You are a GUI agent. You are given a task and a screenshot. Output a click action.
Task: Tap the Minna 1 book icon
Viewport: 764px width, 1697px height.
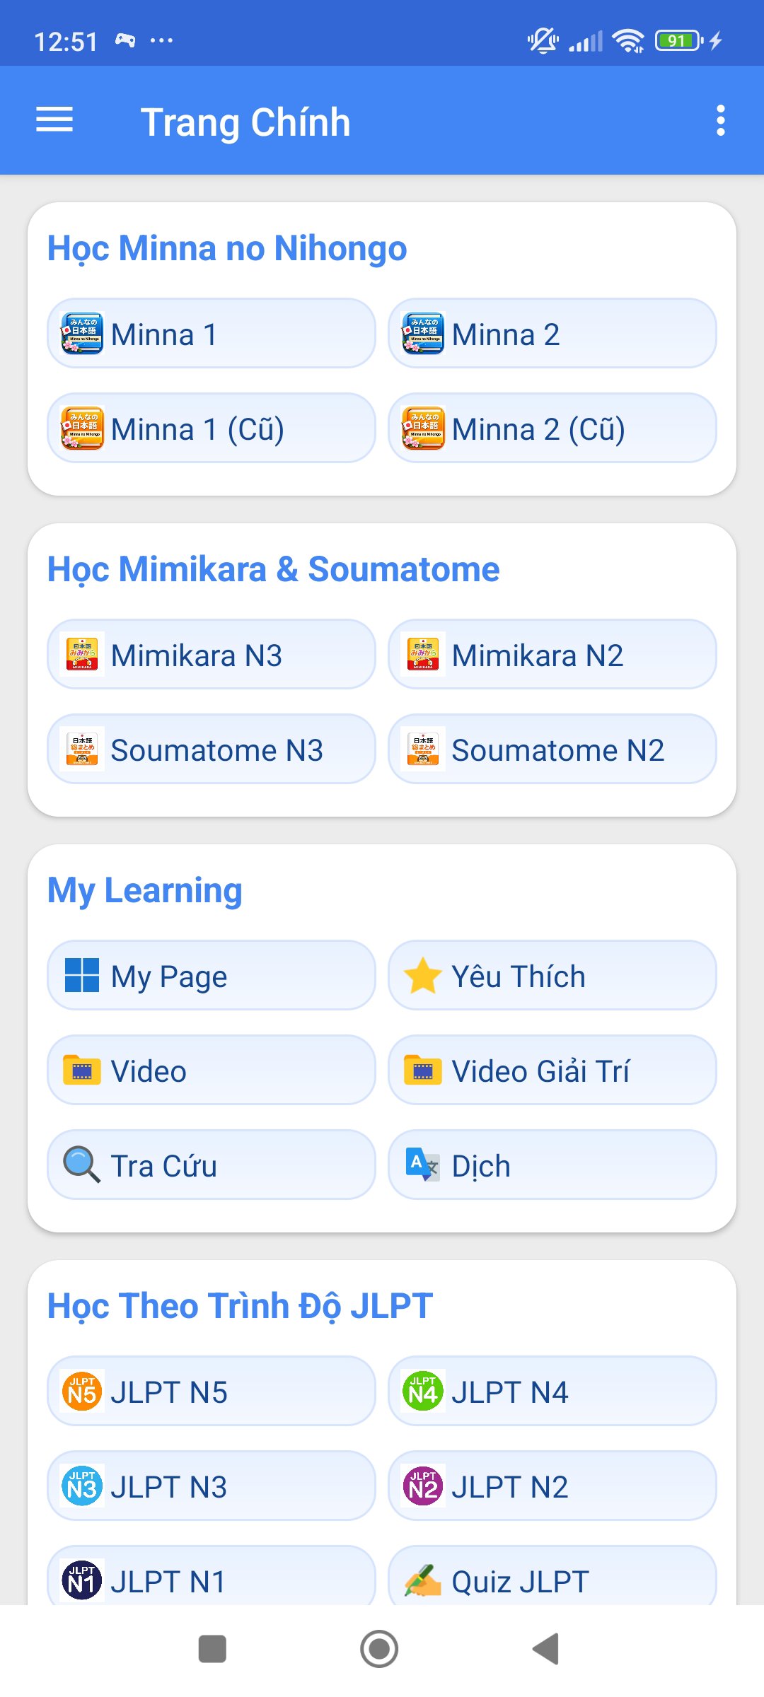point(82,333)
